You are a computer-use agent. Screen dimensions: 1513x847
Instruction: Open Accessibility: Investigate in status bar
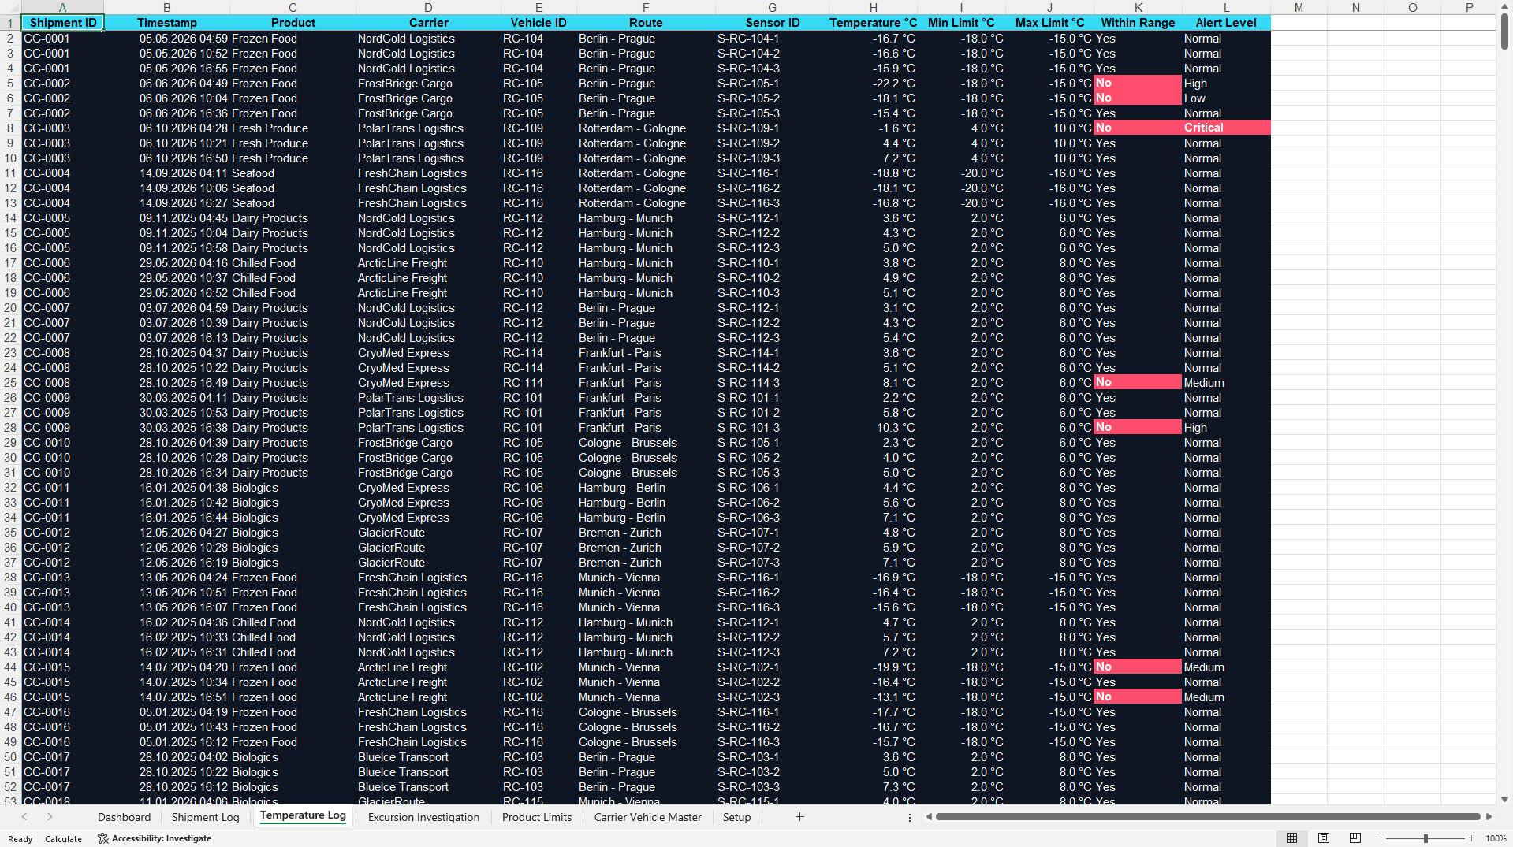155,838
